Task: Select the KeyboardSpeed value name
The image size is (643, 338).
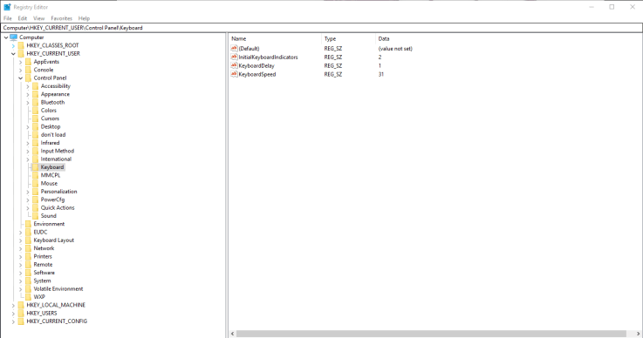Action: click(257, 74)
